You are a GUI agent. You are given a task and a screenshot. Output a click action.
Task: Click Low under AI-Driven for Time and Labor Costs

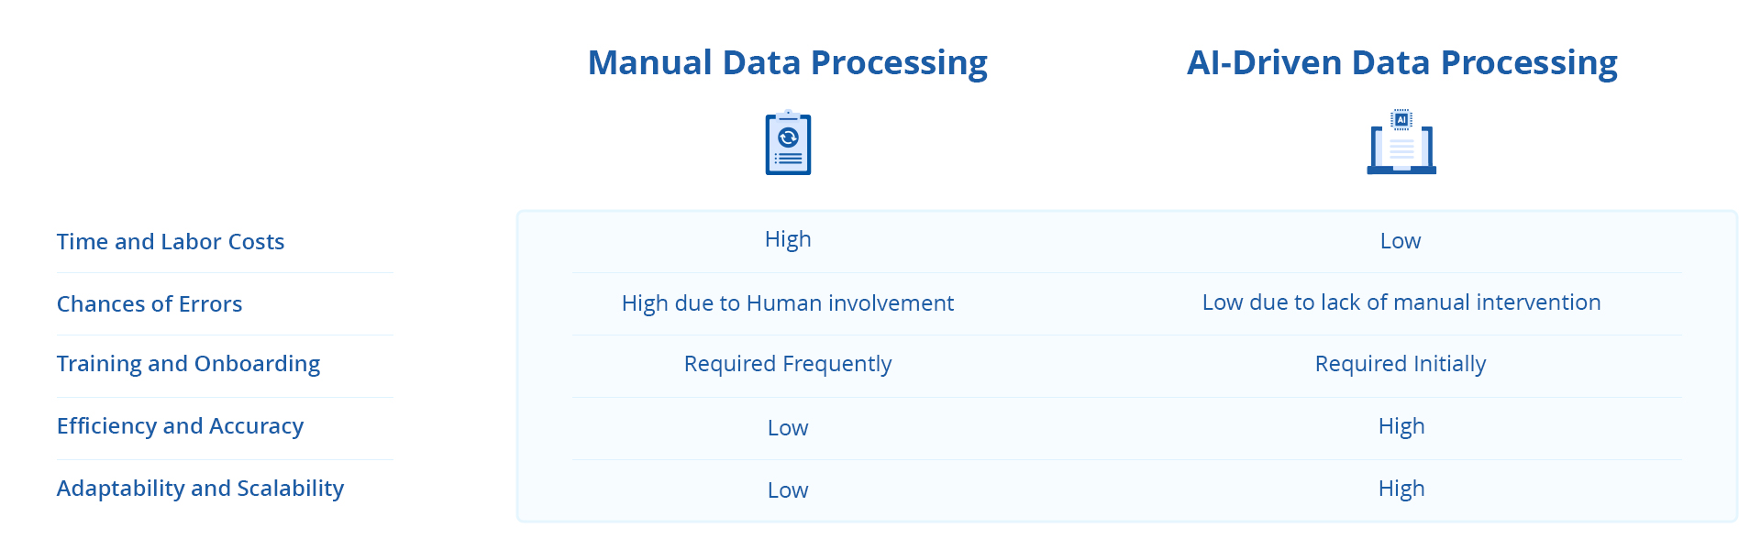pos(1401,241)
